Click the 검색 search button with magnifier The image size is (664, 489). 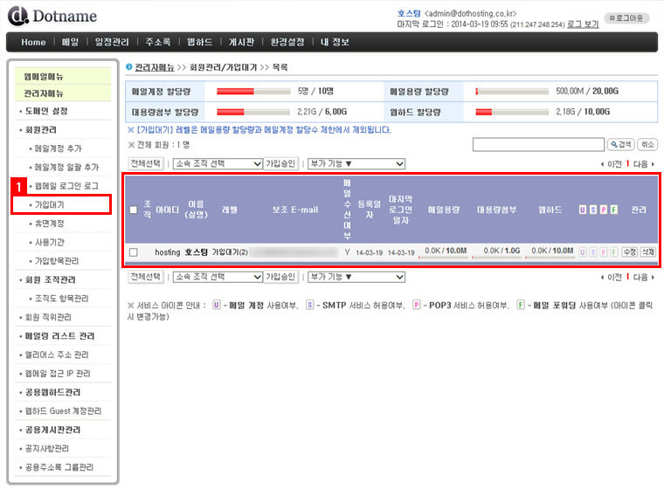(620, 145)
